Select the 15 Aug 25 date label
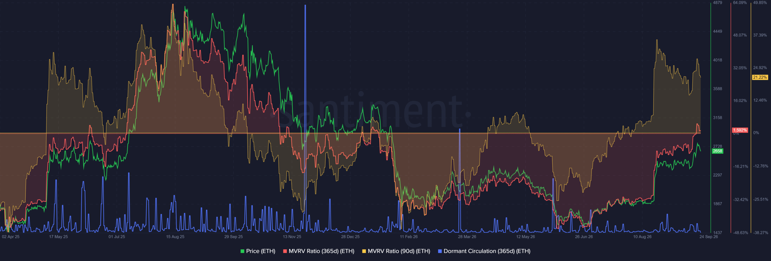The height and width of the screenshot is (261, 771). 175,237
